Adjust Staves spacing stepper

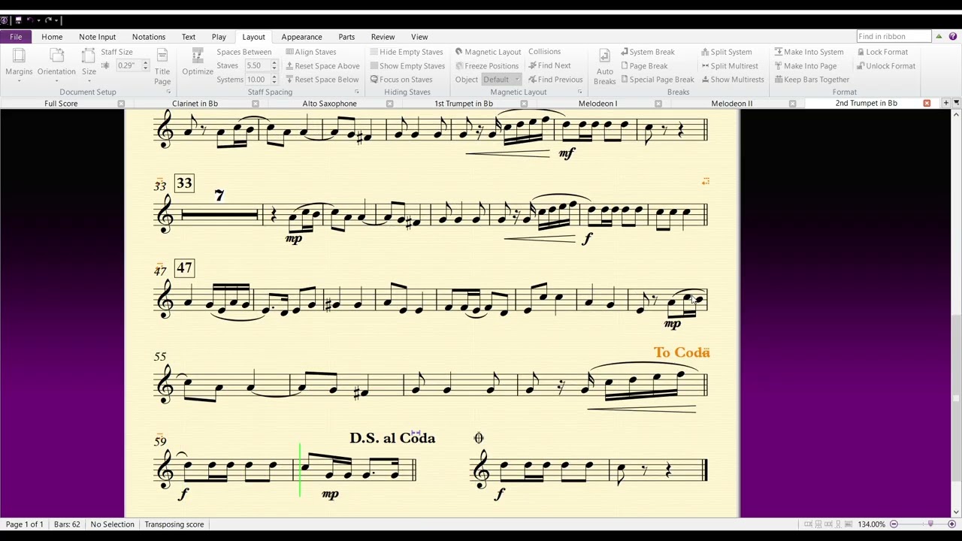tap(274, 66)
